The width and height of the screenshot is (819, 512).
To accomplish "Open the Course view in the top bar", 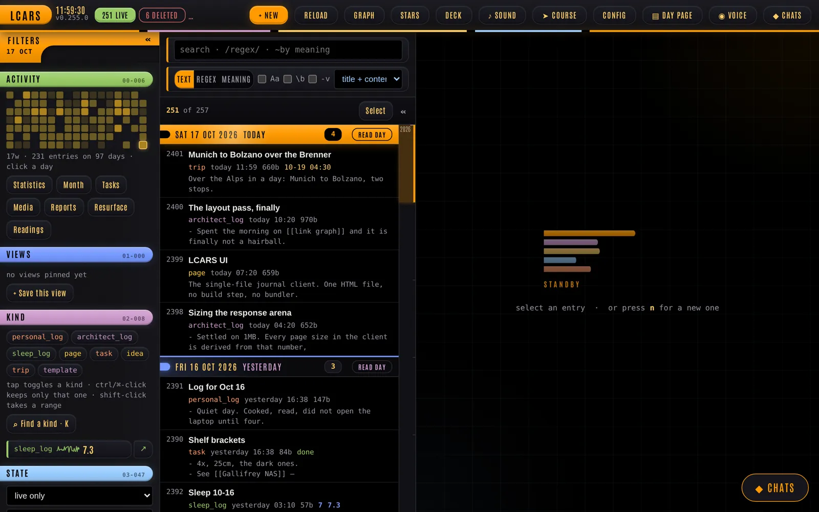I will click(x=559, y=15).
